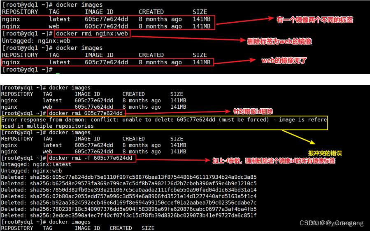Viewport: 370px width, 231px height.
Task: Click "unable to delete 605c77e624dd" in the error
Action: coord(169,120)
